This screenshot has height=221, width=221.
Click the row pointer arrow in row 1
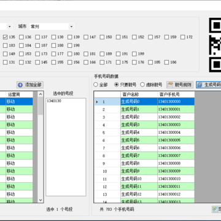coord(97,102)
